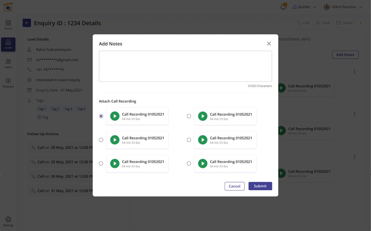Image resolution: width=371 pixels, height=231 pixels.
Task: Play the selected top-left call recording
Action: click(115, 116)
